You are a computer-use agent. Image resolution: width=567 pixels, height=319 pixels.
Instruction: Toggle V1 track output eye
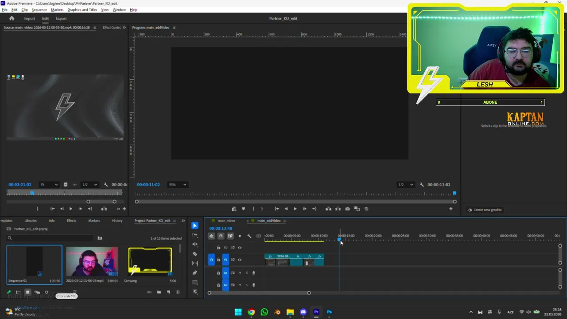point(240,260)
